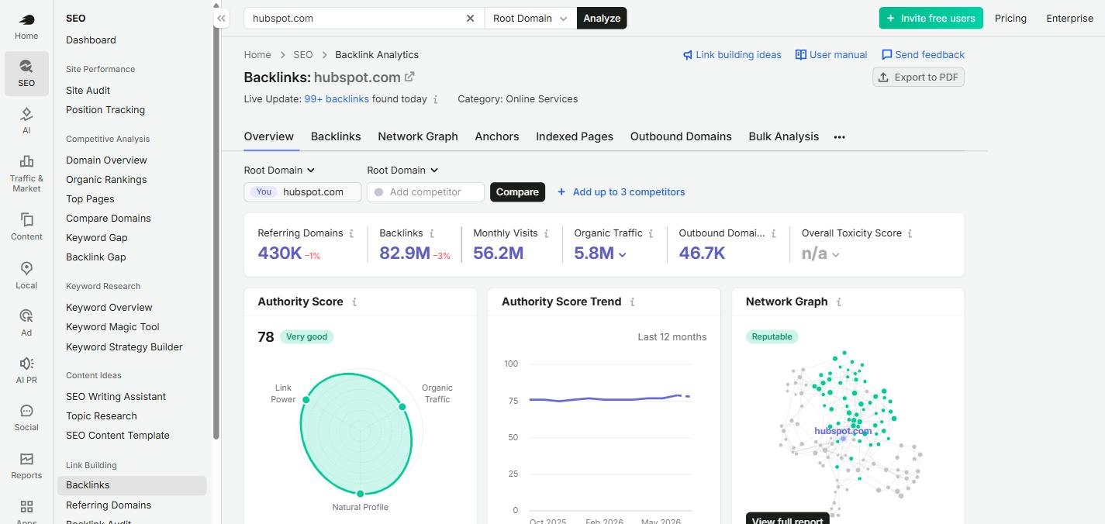Open the Social section icon

26,411
